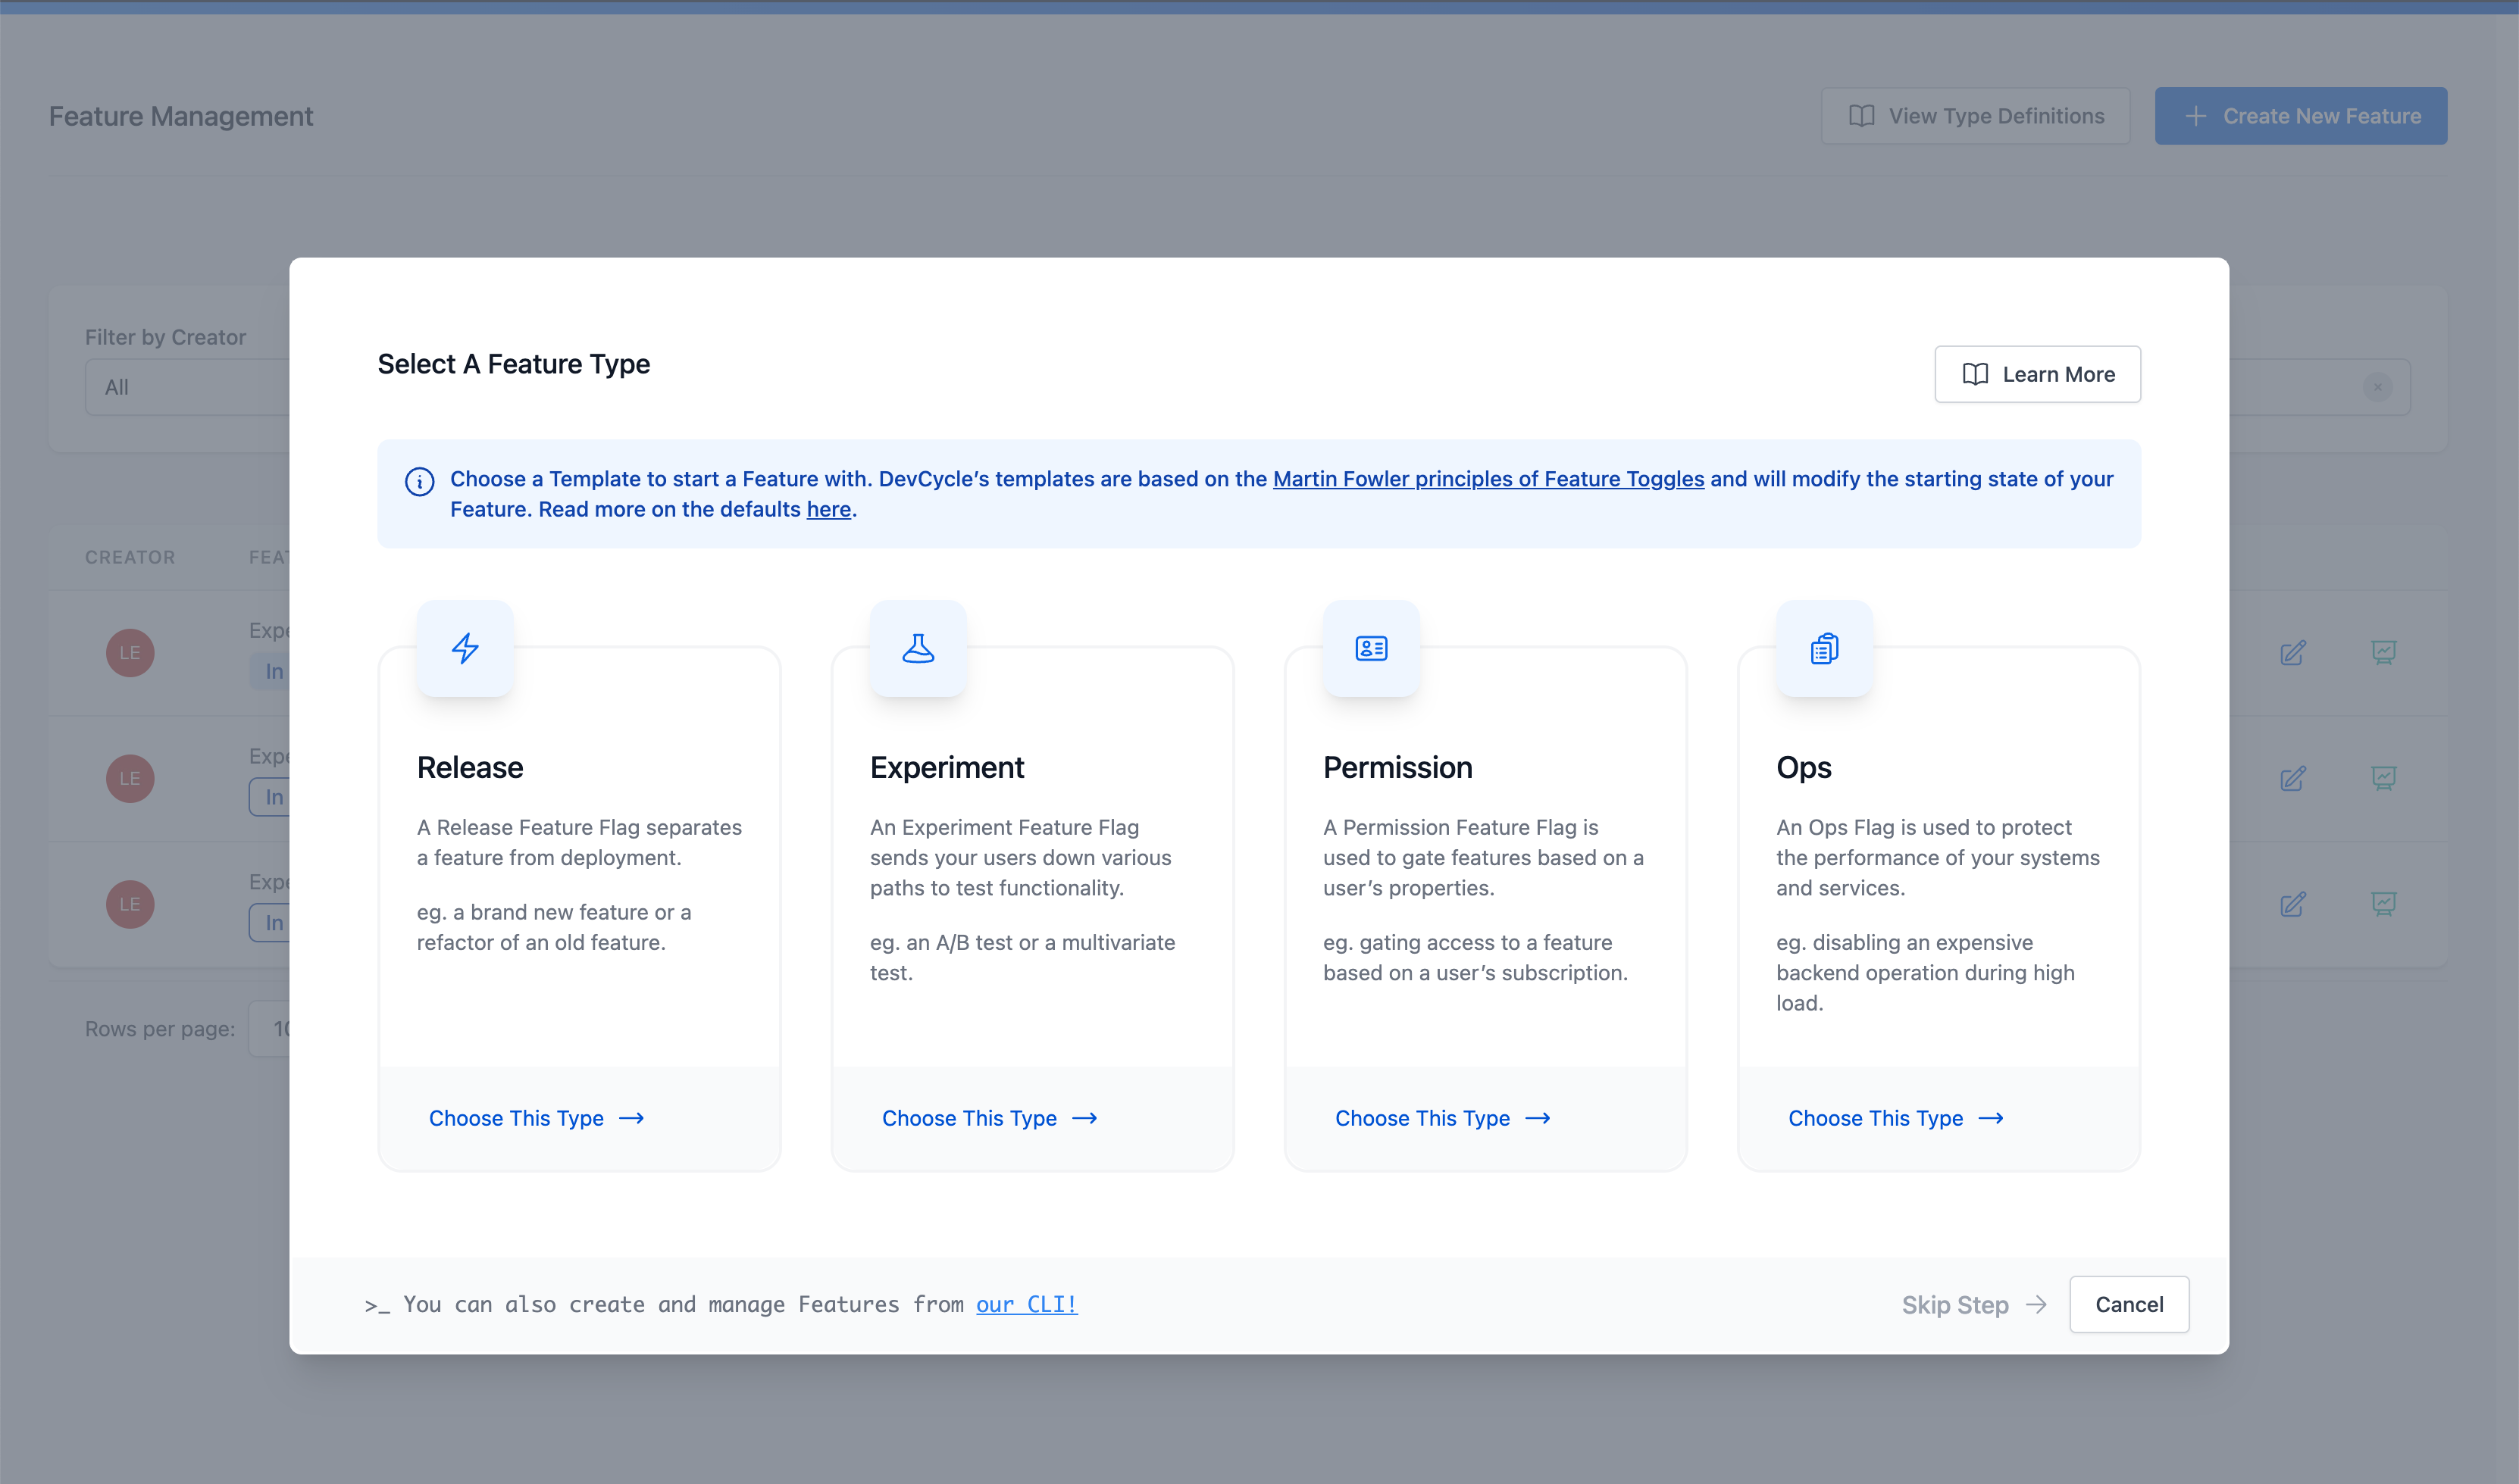The image size is (2519, 1484).
Task: Click the ID-card icon above Permission
Action: (x=1371, y=648)
